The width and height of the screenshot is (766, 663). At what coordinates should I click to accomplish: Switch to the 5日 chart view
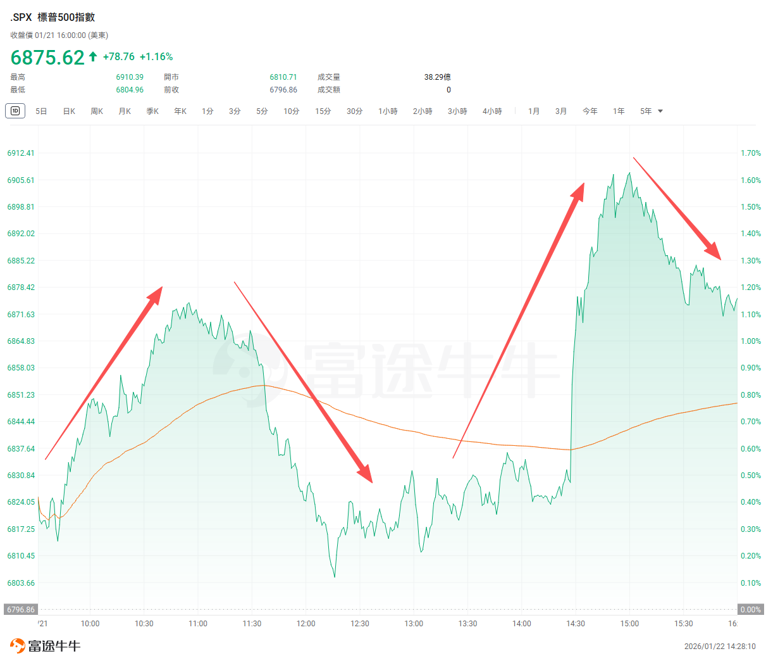tap(41, 111)
